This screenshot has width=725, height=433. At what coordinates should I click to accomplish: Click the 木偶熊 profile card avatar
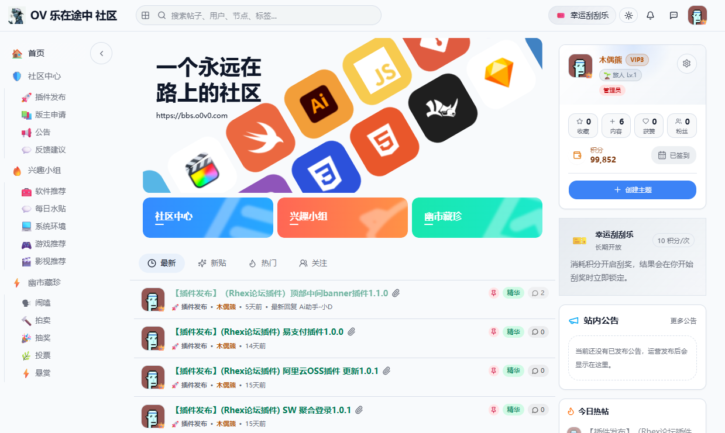coord(580,66)
